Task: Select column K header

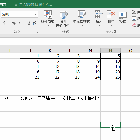Action: pyautogui.click(x=50, y=50)
